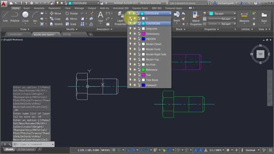Click the Scale tool
The height and width of the screenshot is (154, 274).
click(x=71, y=24)
